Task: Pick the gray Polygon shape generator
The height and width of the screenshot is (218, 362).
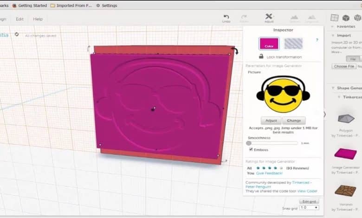Action: point(346,119)
